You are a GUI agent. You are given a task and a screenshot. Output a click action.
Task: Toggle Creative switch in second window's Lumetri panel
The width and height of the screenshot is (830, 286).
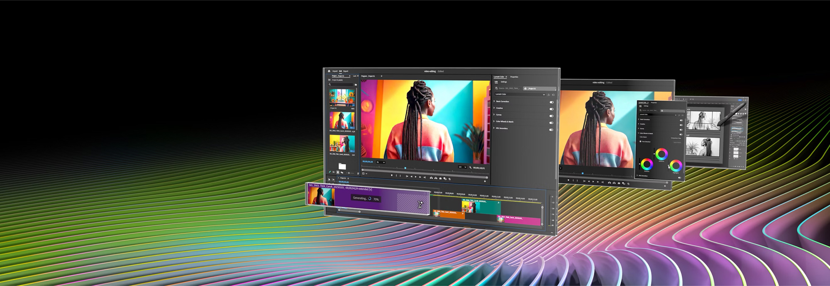(681, 125)
